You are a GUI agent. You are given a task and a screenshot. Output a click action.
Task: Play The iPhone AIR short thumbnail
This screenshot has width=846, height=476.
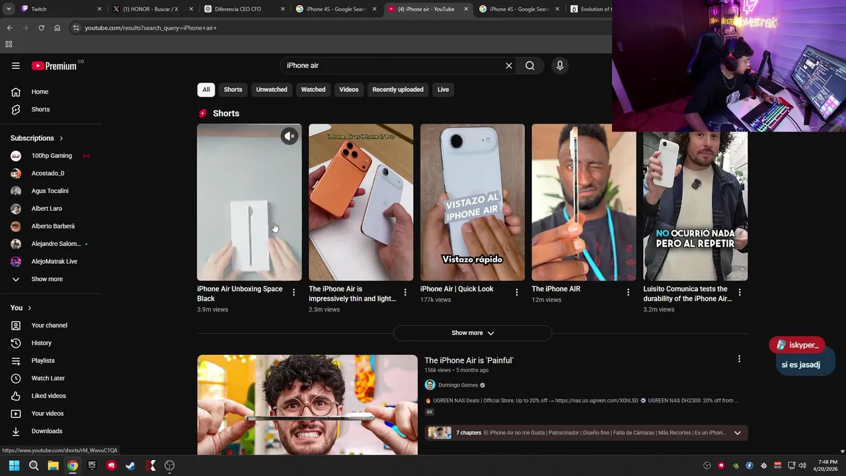[584, 202]
